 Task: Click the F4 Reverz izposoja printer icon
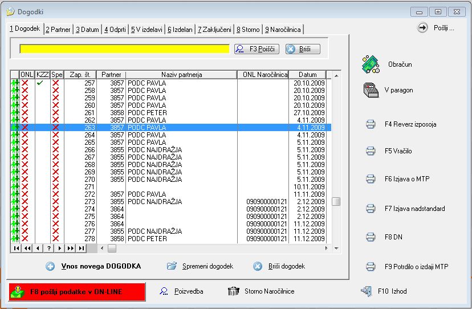coord(371,124)
